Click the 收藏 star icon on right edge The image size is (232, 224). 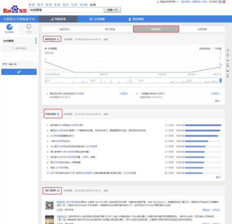click(227, 60)
